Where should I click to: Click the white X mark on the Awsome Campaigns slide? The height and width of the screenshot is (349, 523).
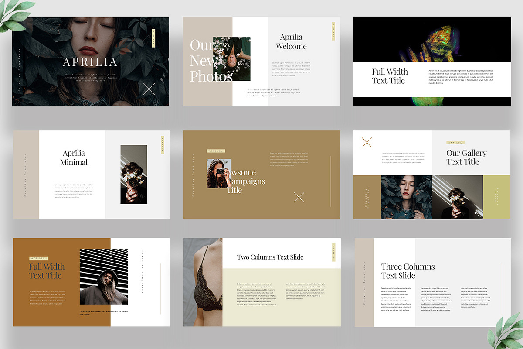pos(299,197)
